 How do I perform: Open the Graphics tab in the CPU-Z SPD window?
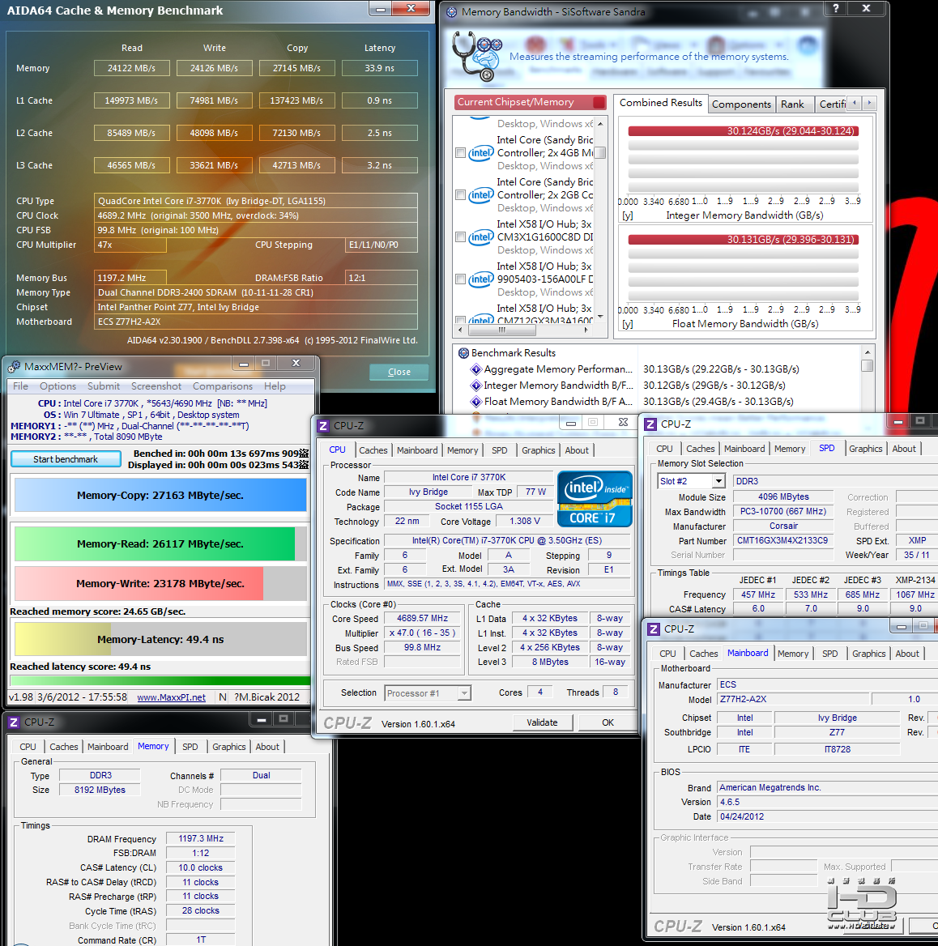click(x=866, y=448)
